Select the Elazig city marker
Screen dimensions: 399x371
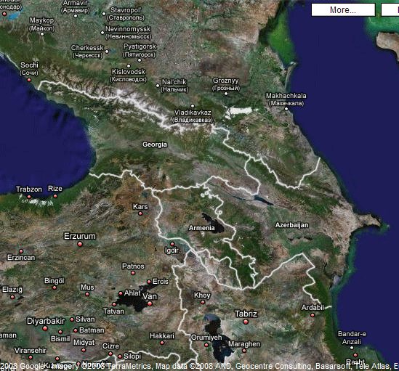coord(12,297)
